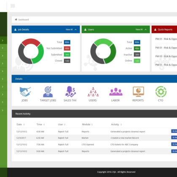This screenshot has height=177, width=177.
Task: Sort the table by the Module column arrows
Action: [x=92, y=125]
